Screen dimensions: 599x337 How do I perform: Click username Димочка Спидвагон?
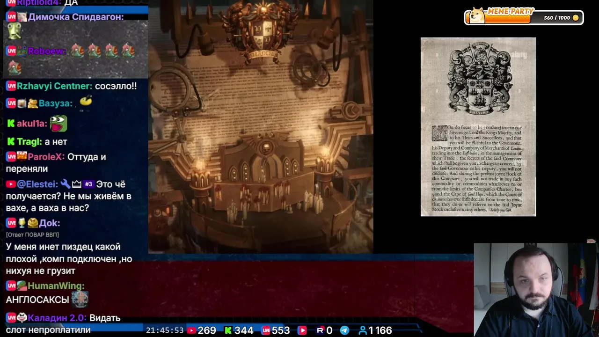tap(76, 17)
